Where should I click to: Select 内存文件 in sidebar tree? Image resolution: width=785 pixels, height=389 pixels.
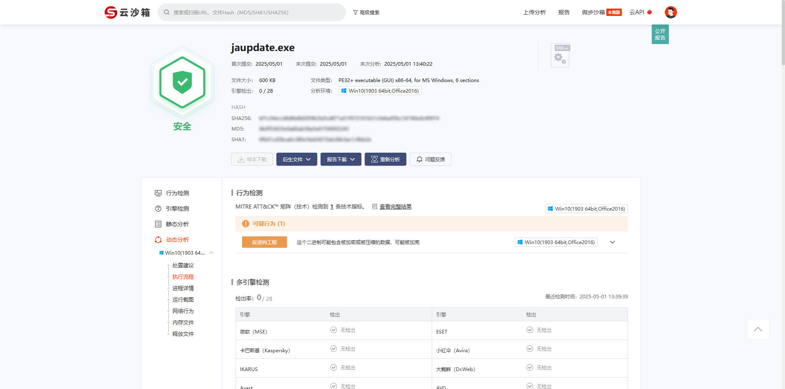coord(183,322)
